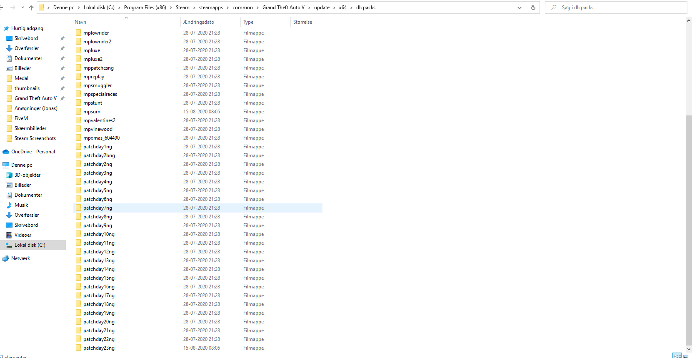The height and width of the screenshot is (358, 692).
Task: Open 'Skrivebord' under Denne pc
Action: click(26, 225)
